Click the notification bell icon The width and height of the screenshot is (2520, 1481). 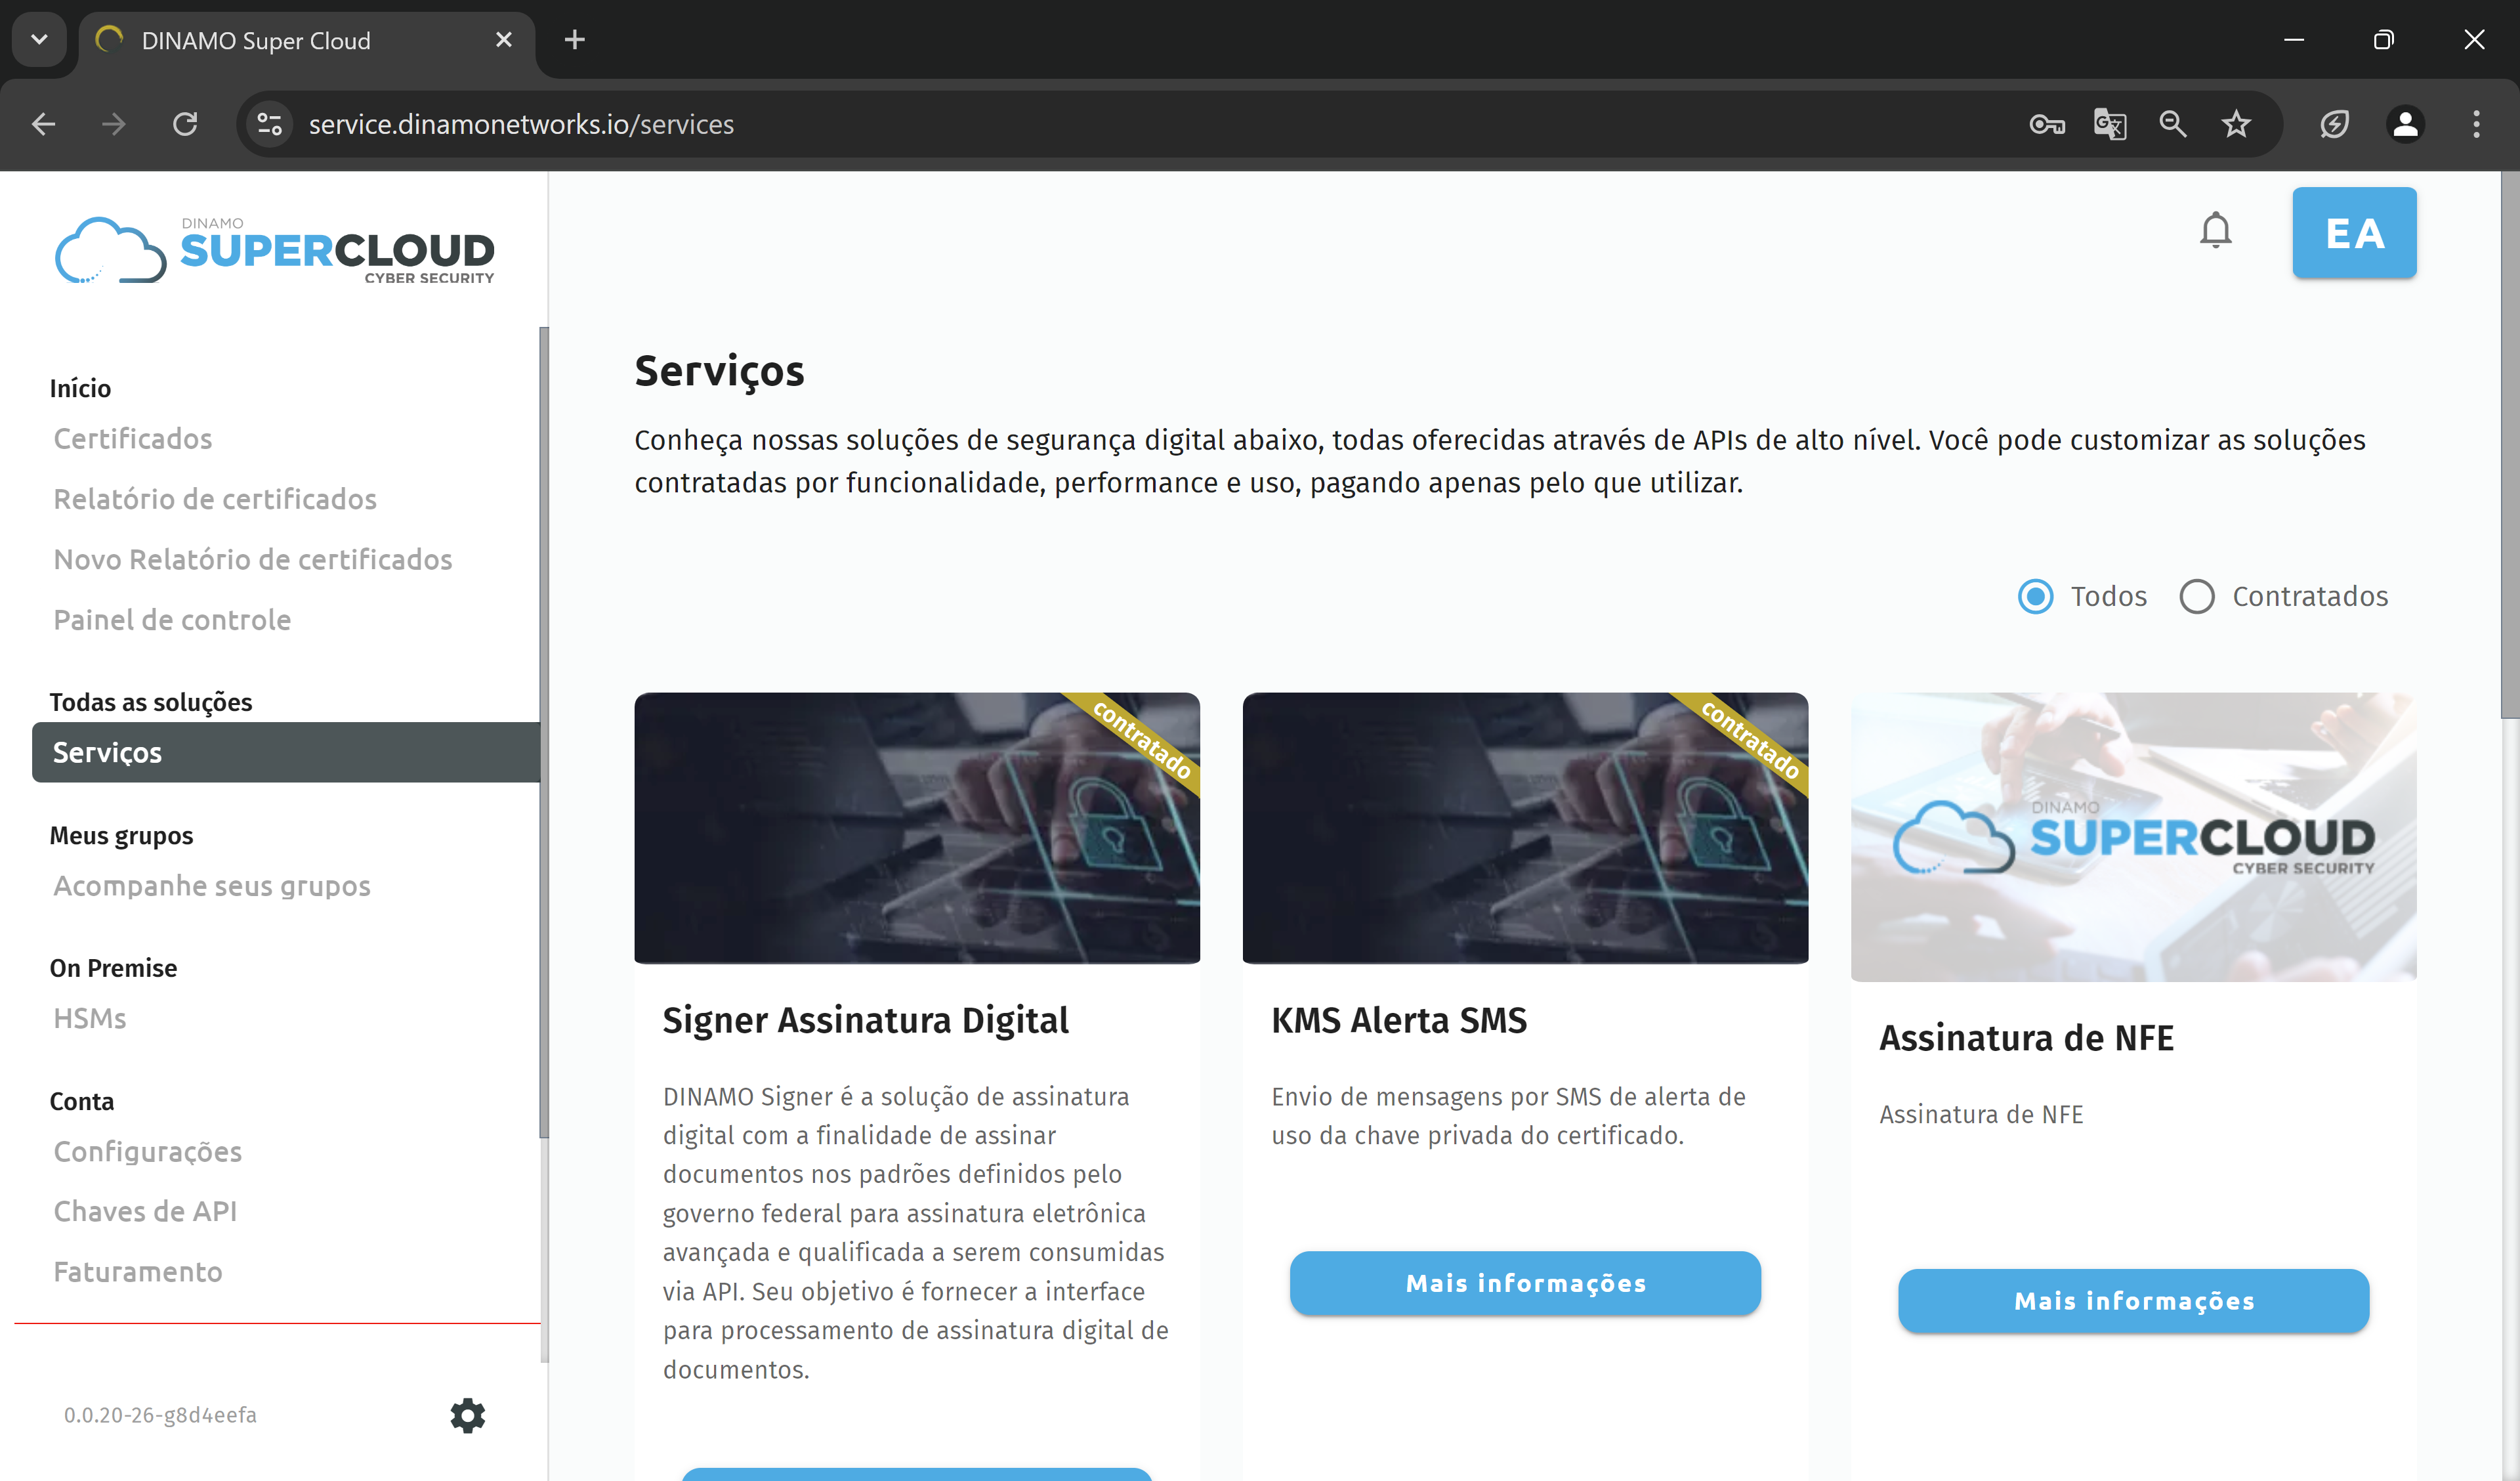pyautogui.click(x=2215, y=231)
